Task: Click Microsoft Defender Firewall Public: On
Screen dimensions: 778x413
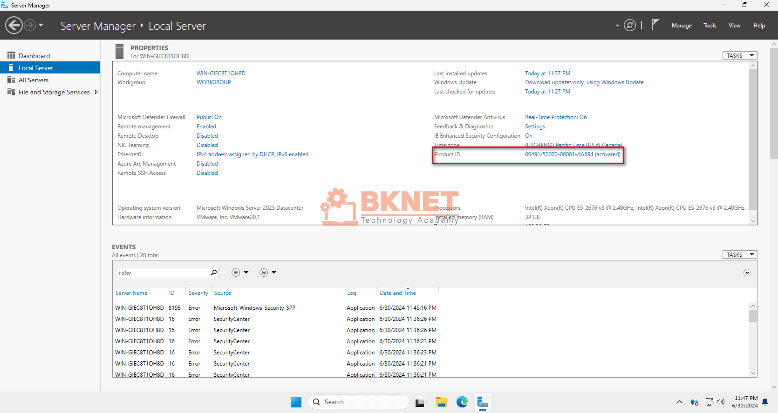Action: 209,117
